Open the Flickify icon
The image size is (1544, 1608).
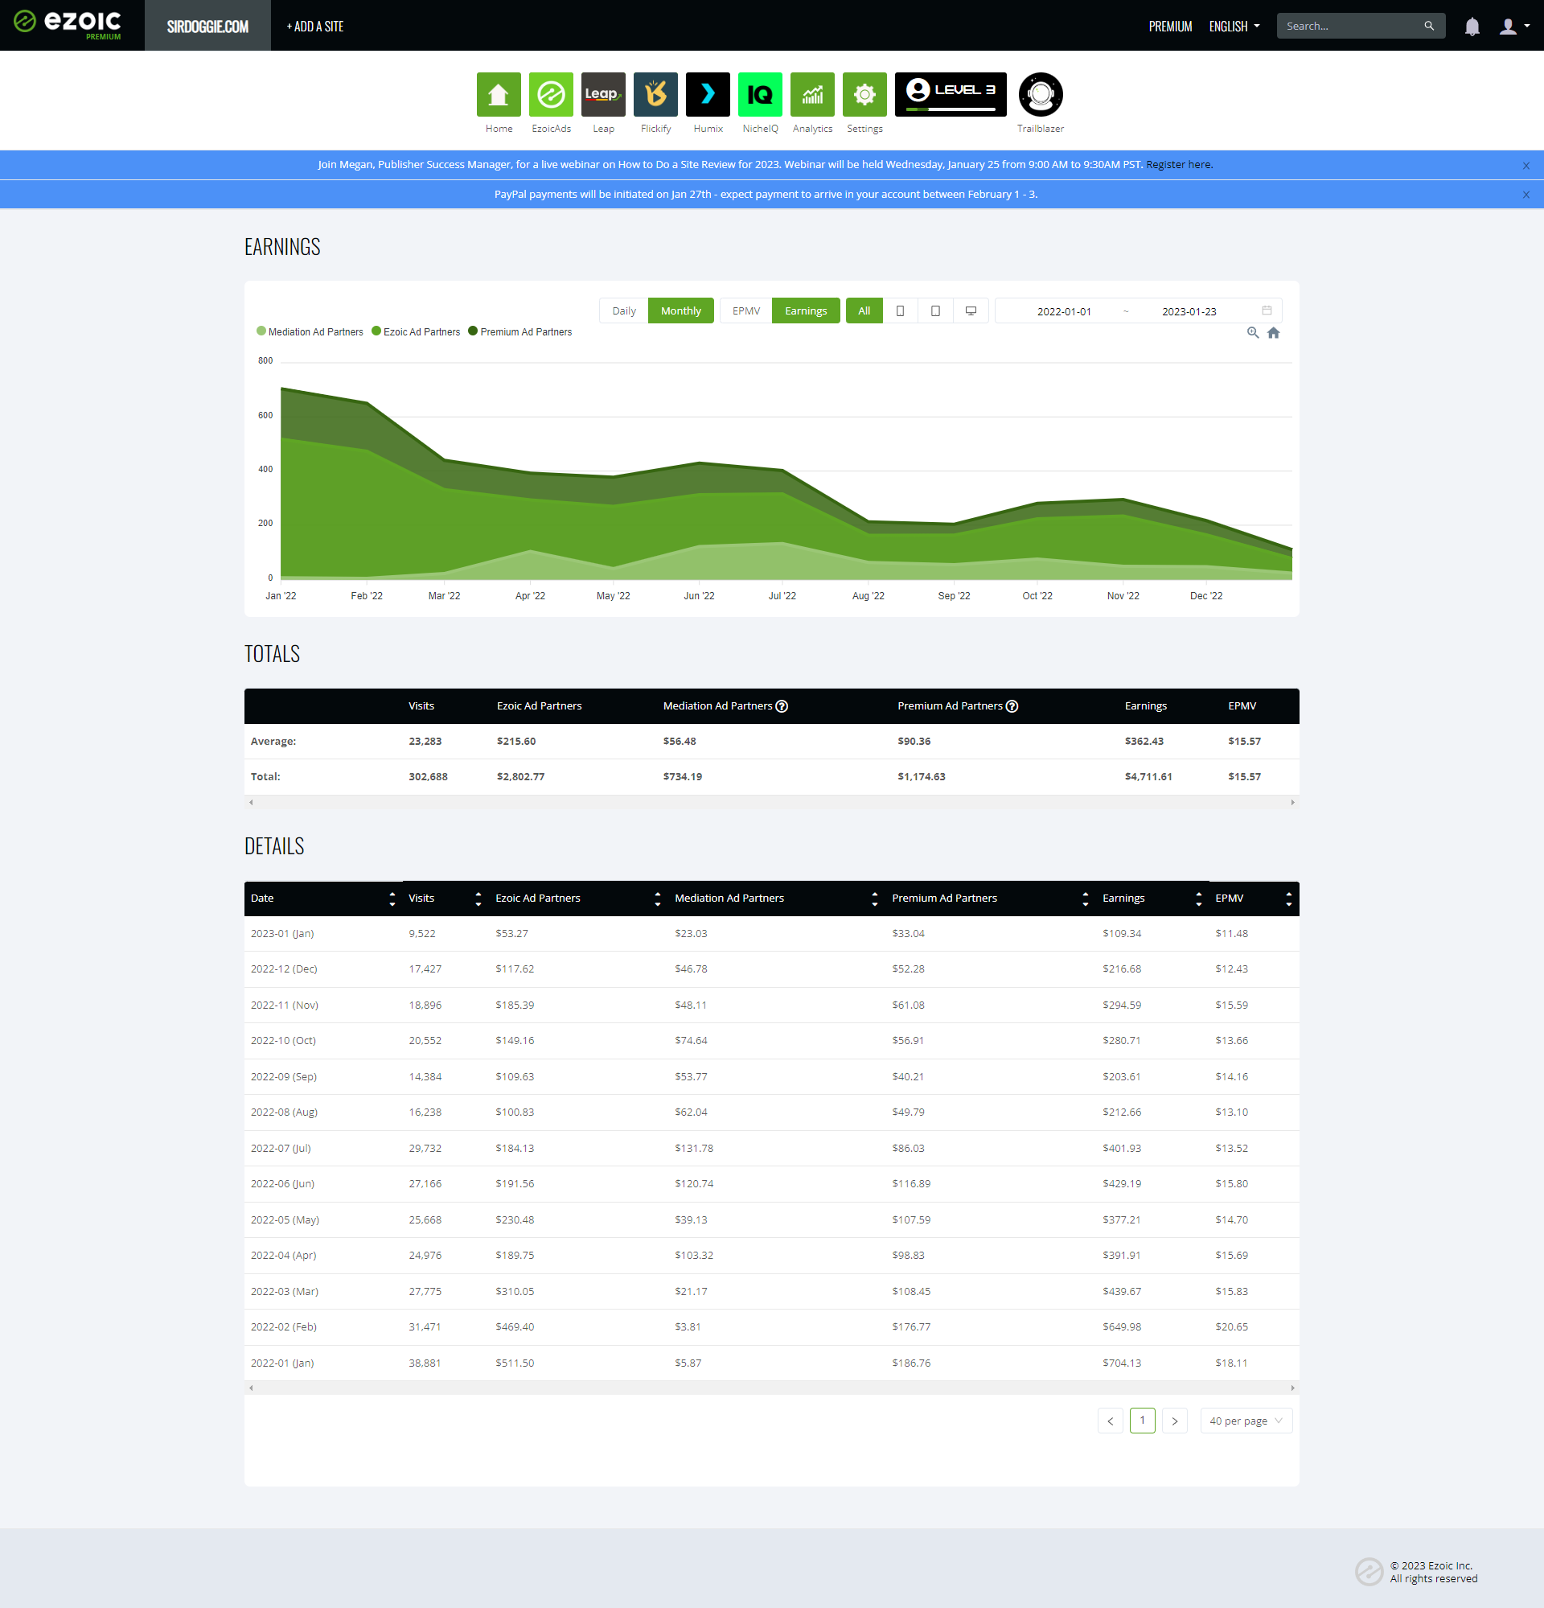click(x=656, y=95)
